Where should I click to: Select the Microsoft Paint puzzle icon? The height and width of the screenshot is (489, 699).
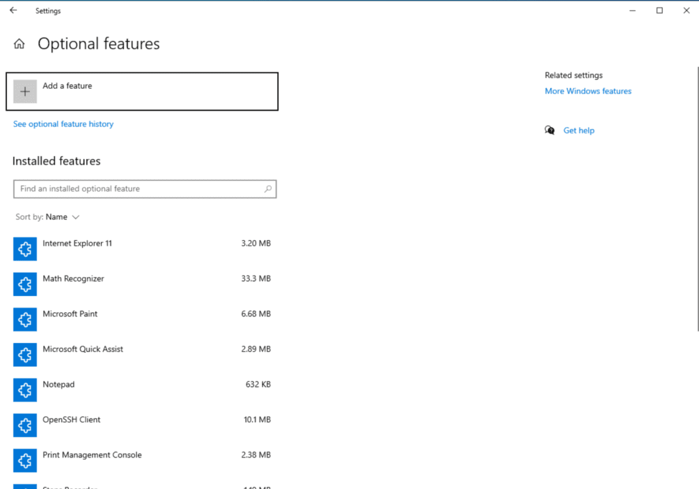pos(25,319)
